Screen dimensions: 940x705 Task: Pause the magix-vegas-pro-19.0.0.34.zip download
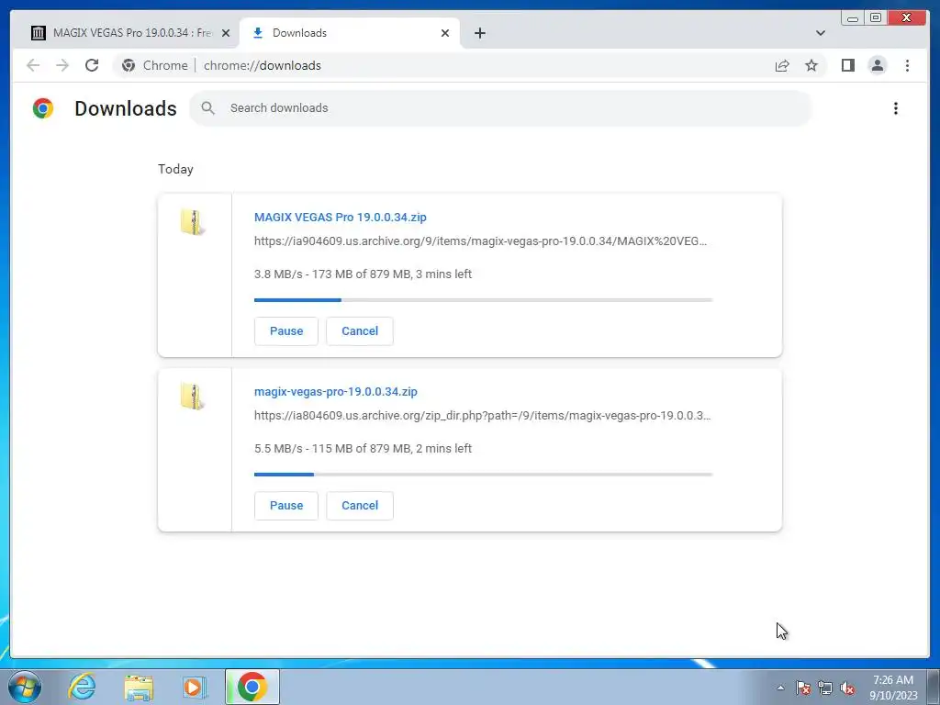click(x=286, y=506)
